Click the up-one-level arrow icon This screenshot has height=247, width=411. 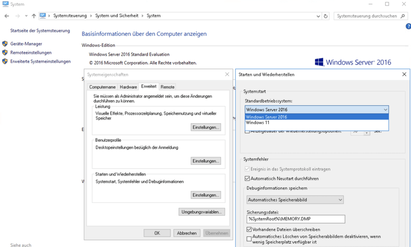(x=34, y=16)
